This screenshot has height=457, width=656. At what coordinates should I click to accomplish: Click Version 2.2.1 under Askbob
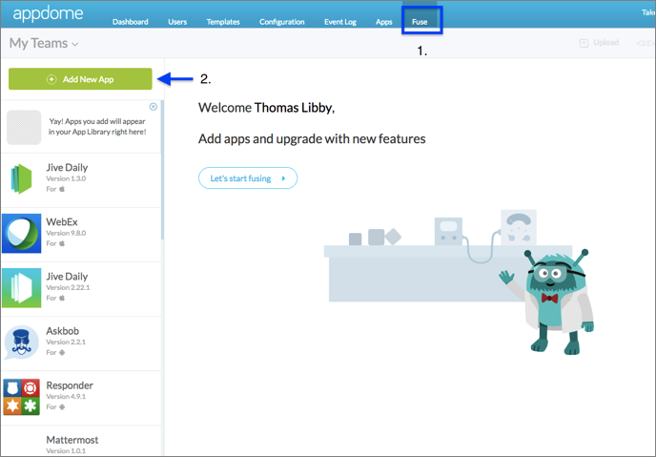click(x=66, y=342)
